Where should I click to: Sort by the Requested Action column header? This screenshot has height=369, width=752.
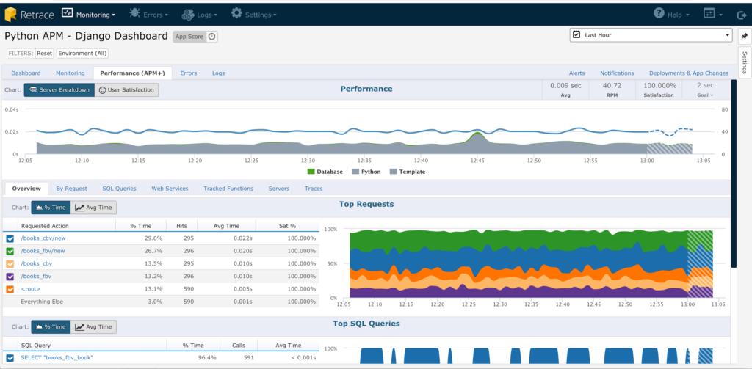(x=67, y=226)
